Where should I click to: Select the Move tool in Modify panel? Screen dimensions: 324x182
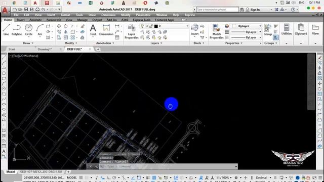[x=59, y=26]
